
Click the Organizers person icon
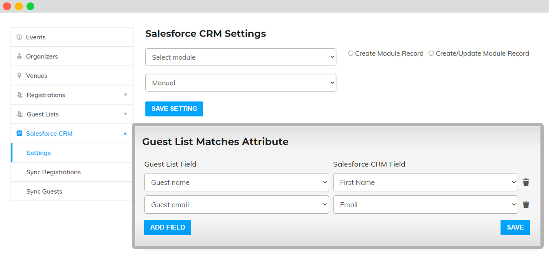click(x=19, y=56)
